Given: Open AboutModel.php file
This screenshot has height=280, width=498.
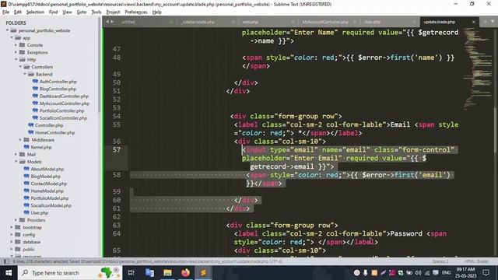Looking at the screenshot, I should tap(47, 170).
